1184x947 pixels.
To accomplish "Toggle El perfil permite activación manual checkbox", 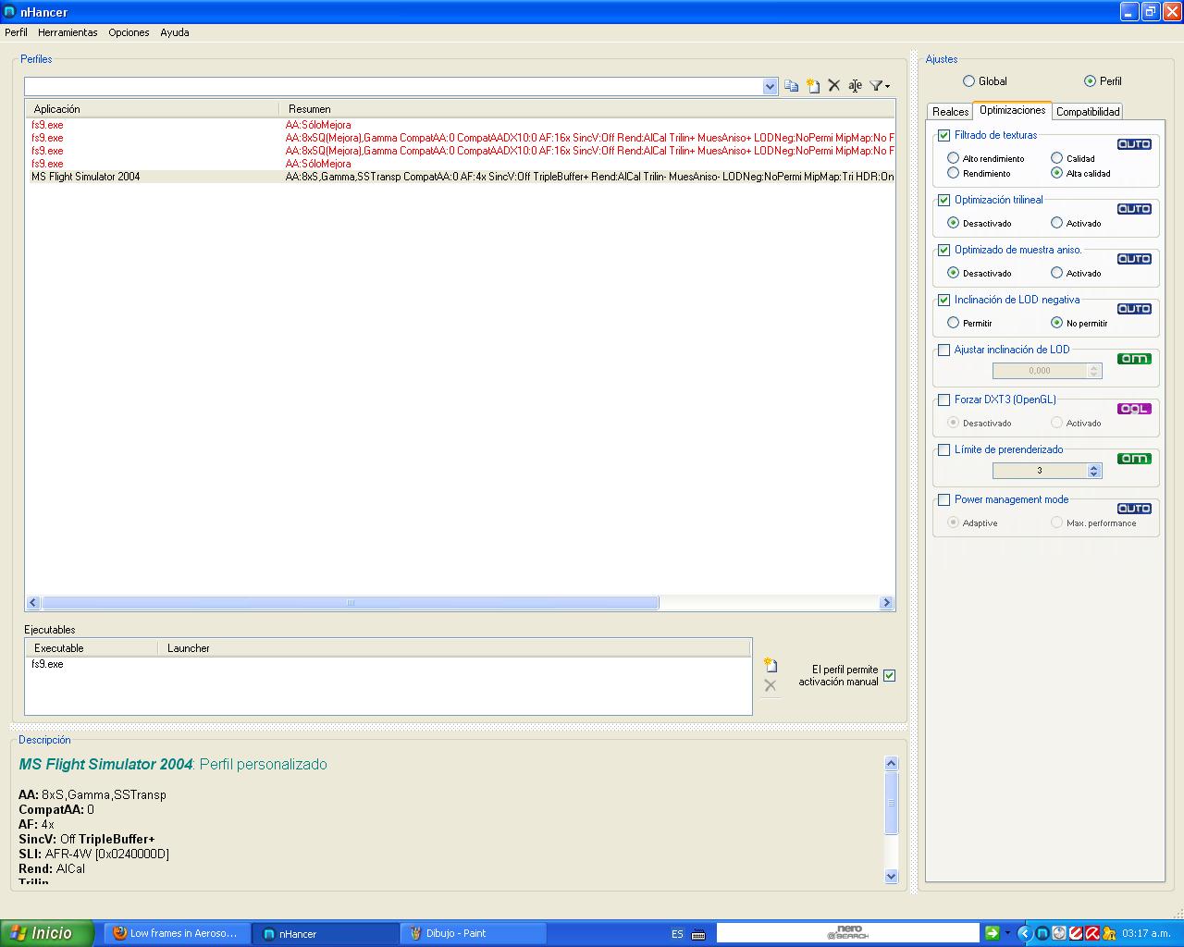I will tap(889, 675).
